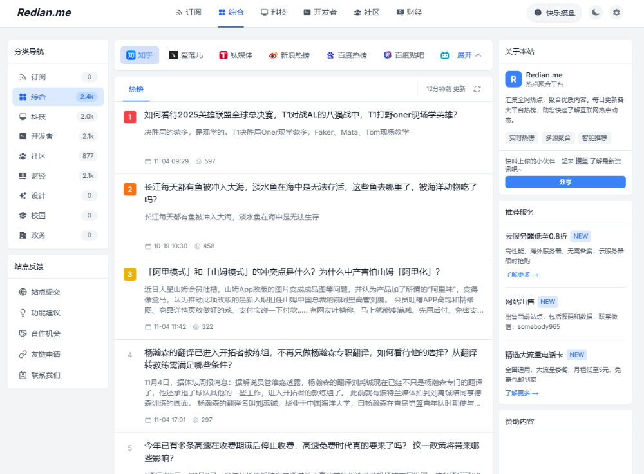Viewport: 644px width, 474px height.
Task: Open the first-ranked T1 vs AL article
Action: pos(300,115)
